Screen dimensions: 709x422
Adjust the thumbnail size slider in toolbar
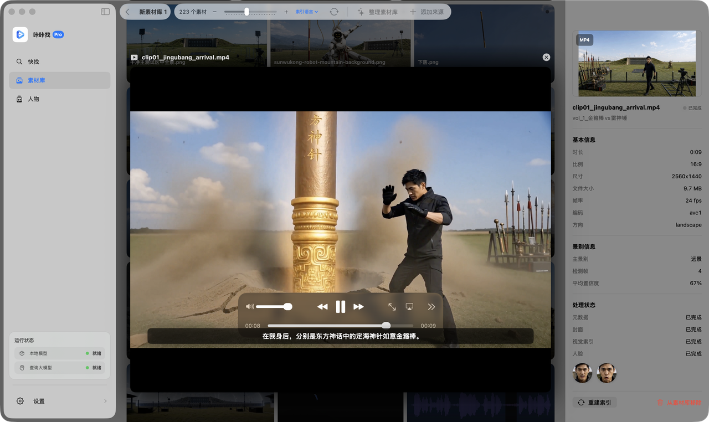(x=250, y=12)
